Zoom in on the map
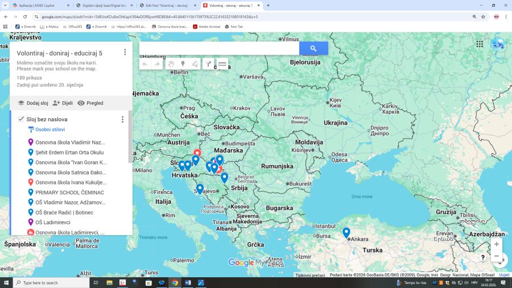512x288 pixels. [x=497, y=244]
